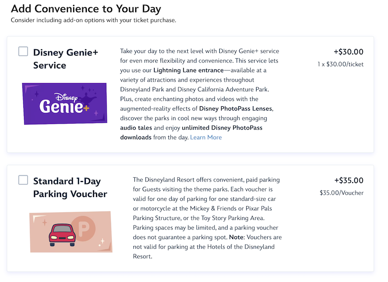The height and width of the screenshot is (282, 388).
Task: Click the Genie+ service description paragraph
Action: pos(200,94)
